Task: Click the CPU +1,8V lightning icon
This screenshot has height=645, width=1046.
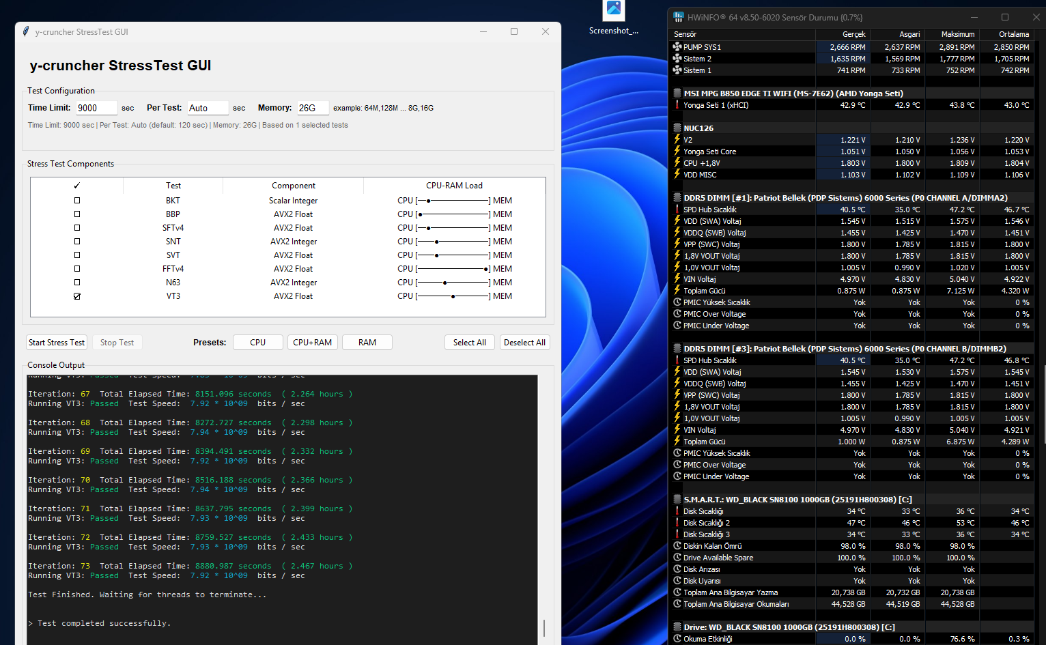Action: coord(677,163)
